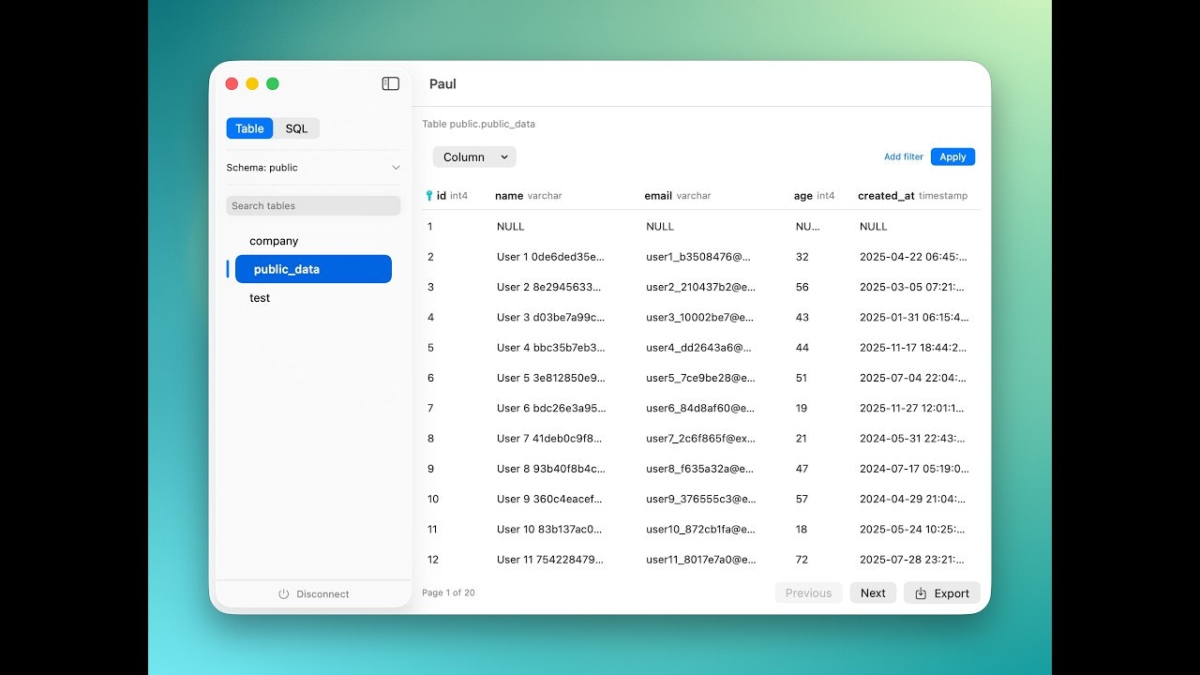Click the email column header
Screen dimensions: 1200x675
(678, 196)
